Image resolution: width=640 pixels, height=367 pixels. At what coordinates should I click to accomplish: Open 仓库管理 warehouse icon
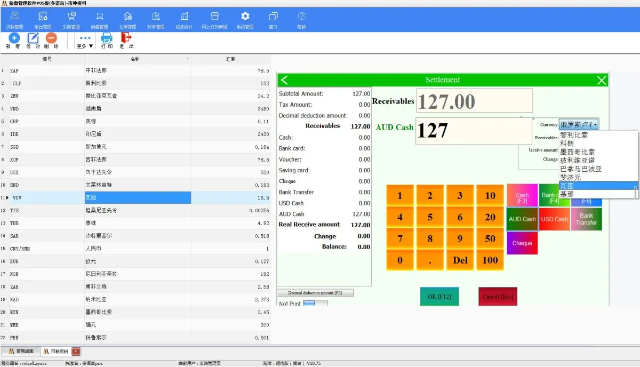pyautogui.click(x=127, y=20)
